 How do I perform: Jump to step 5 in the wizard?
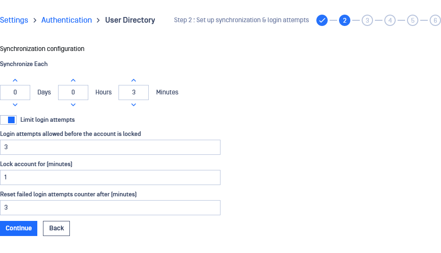[x=413, y=20]
